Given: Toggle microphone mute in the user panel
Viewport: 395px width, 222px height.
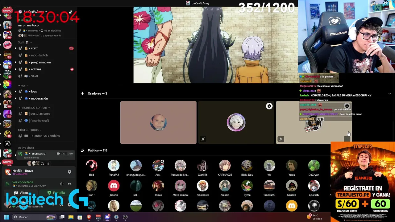Looking at the screenshot, I should click(x=53, y=204).
